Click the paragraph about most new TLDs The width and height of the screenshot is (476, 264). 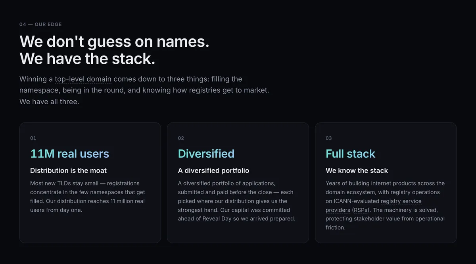pyautogui.click(x=88, y=197)
